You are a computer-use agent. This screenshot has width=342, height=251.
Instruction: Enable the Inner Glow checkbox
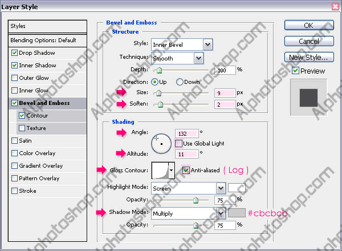14,90
